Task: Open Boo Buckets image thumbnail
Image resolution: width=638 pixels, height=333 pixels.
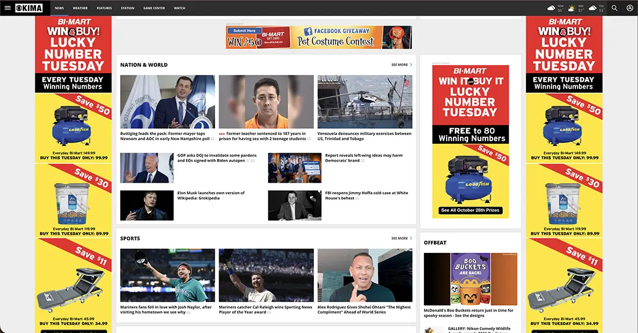Action: 470,279
